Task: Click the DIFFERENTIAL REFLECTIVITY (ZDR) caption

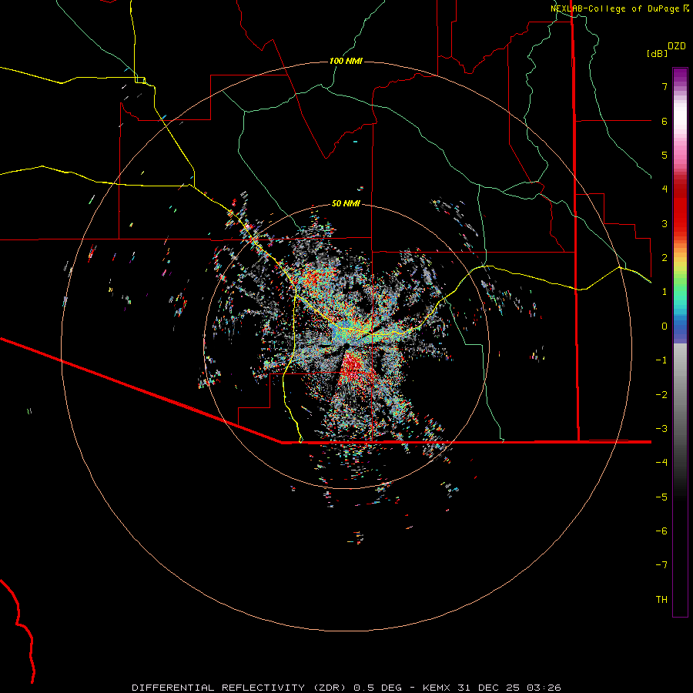Action: [x=240, y=688]
